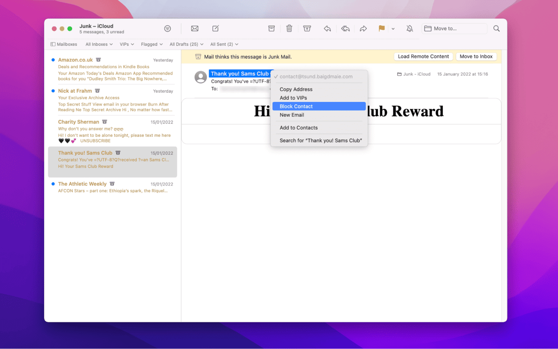Mute the conversation with the bell icon
The width and height of the screenshot is (558, 349).
(410, 28)
